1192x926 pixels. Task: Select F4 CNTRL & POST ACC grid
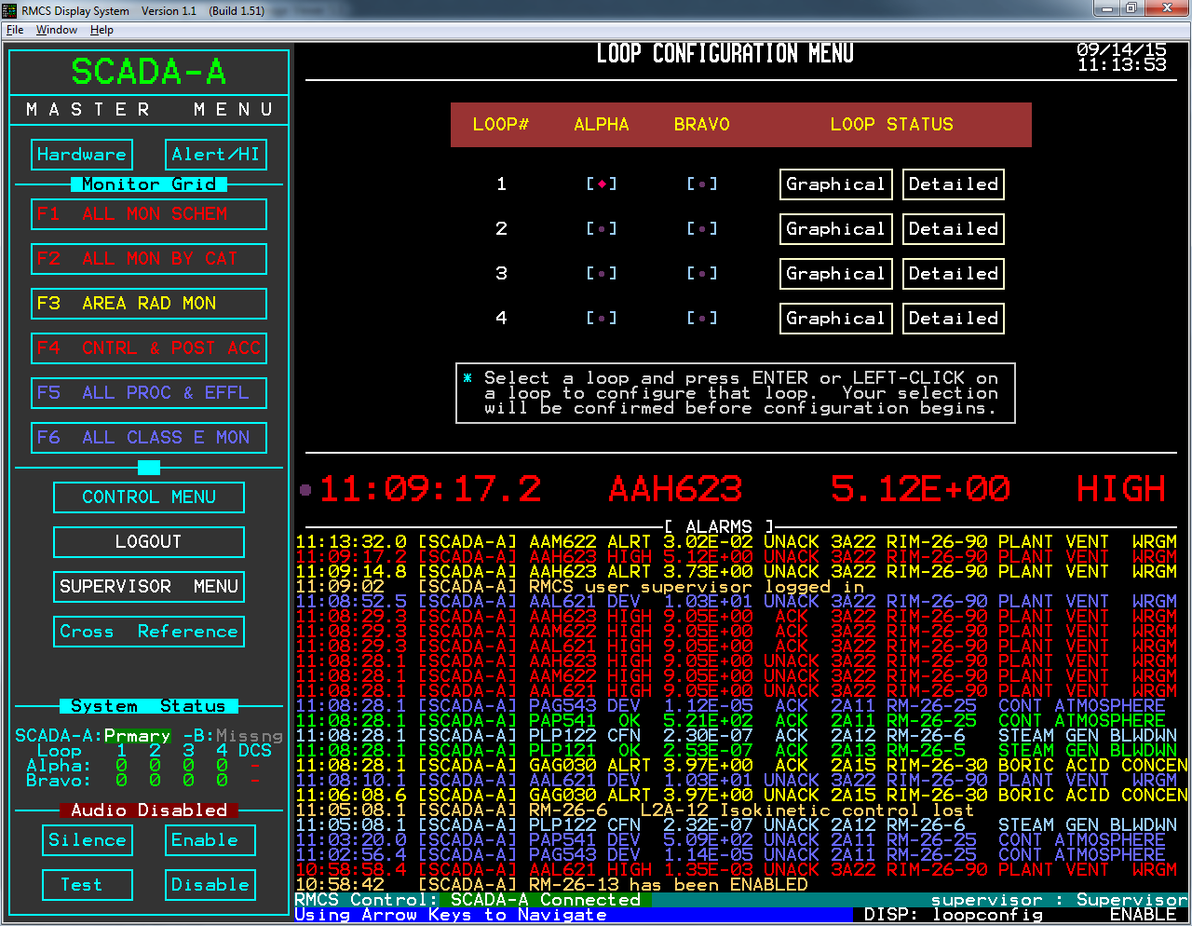[x=149, y=348]
